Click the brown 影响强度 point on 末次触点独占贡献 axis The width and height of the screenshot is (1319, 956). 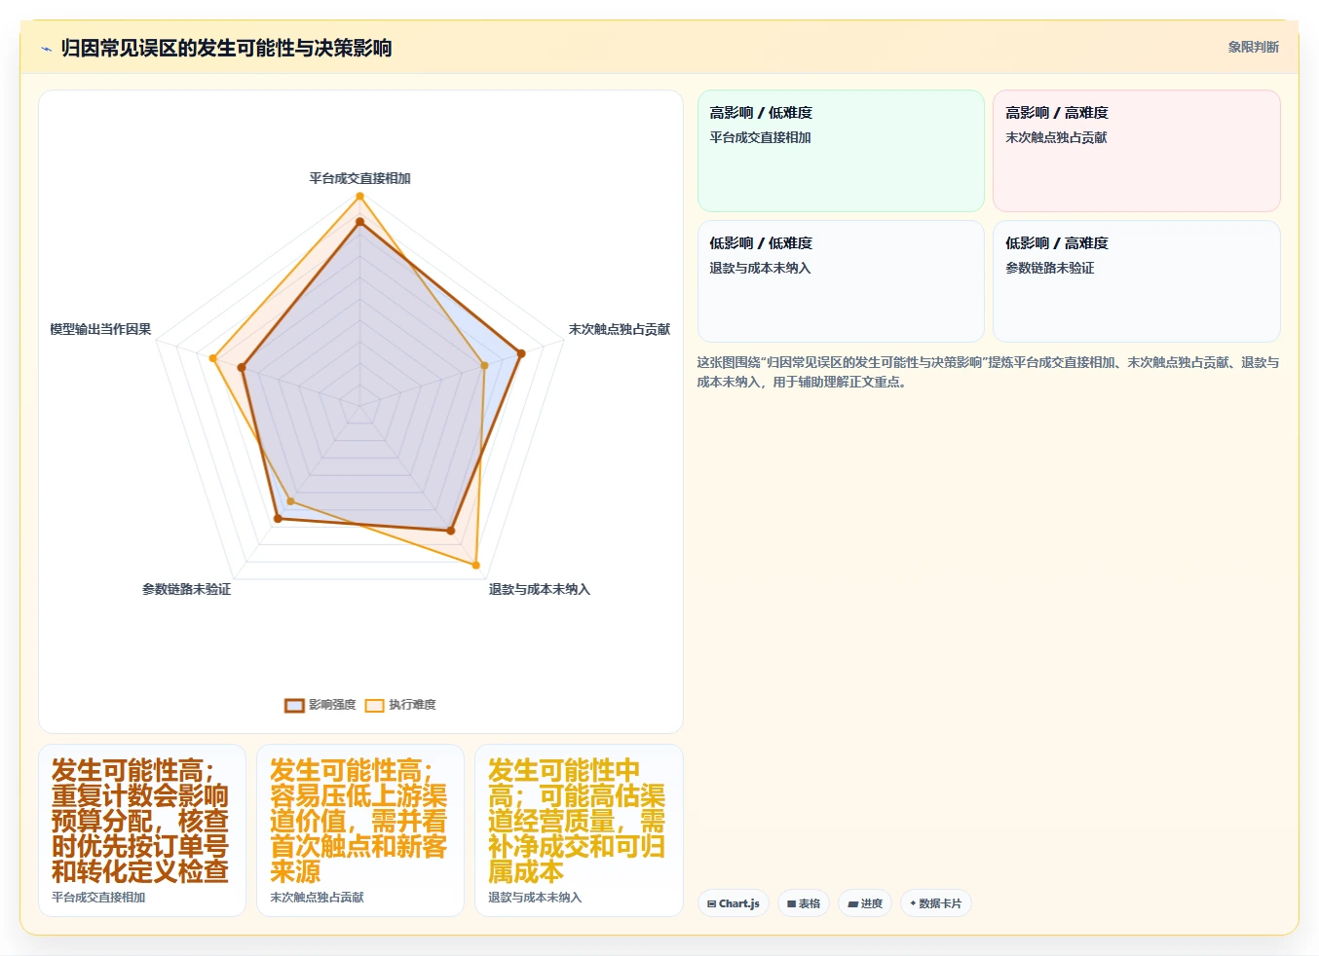coord(520,353)
